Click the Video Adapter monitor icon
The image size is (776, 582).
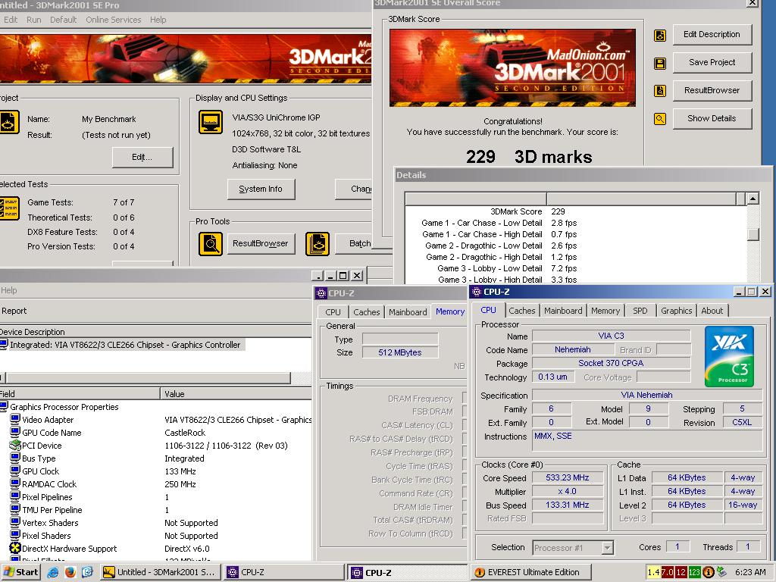click(x=15, y=420)
